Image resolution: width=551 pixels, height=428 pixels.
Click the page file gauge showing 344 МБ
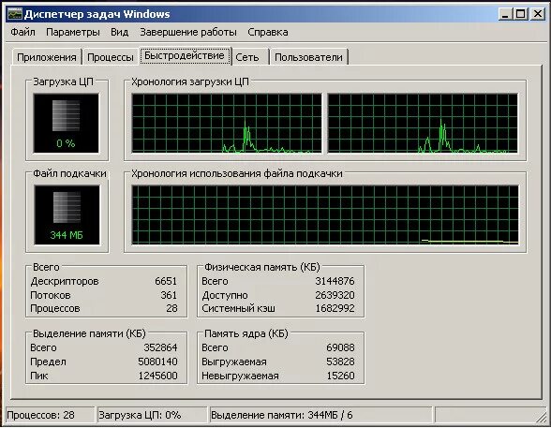[x=67, y=214]
